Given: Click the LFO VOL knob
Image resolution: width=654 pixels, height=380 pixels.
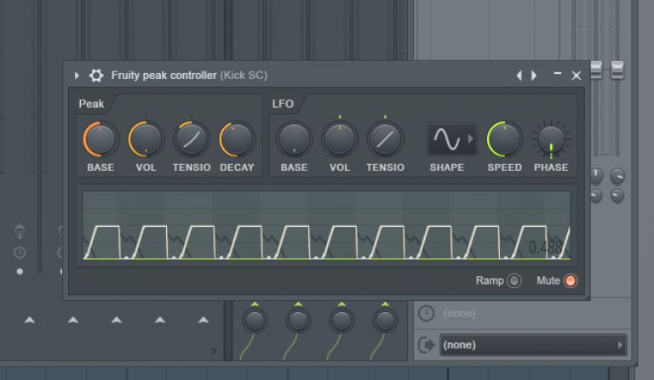Looking at the screenshot, I should (340, 139).
